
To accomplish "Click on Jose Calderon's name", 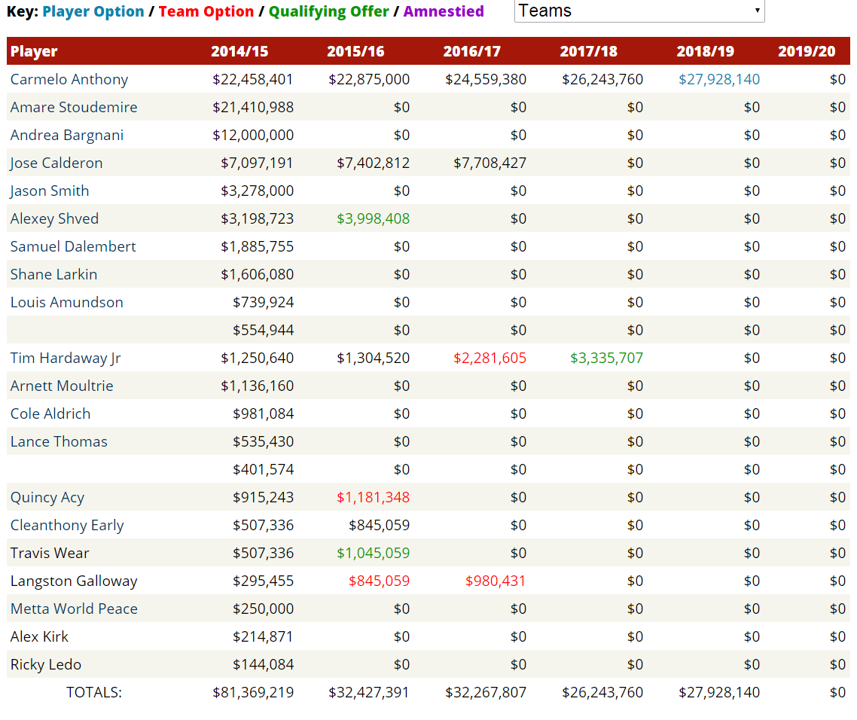I will 56,163.
